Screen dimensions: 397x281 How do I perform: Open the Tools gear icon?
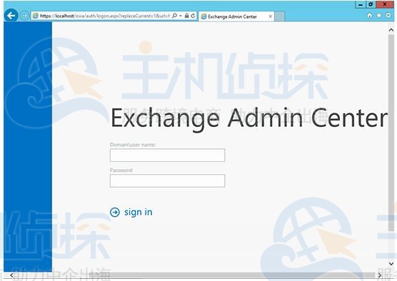point(388,15)
